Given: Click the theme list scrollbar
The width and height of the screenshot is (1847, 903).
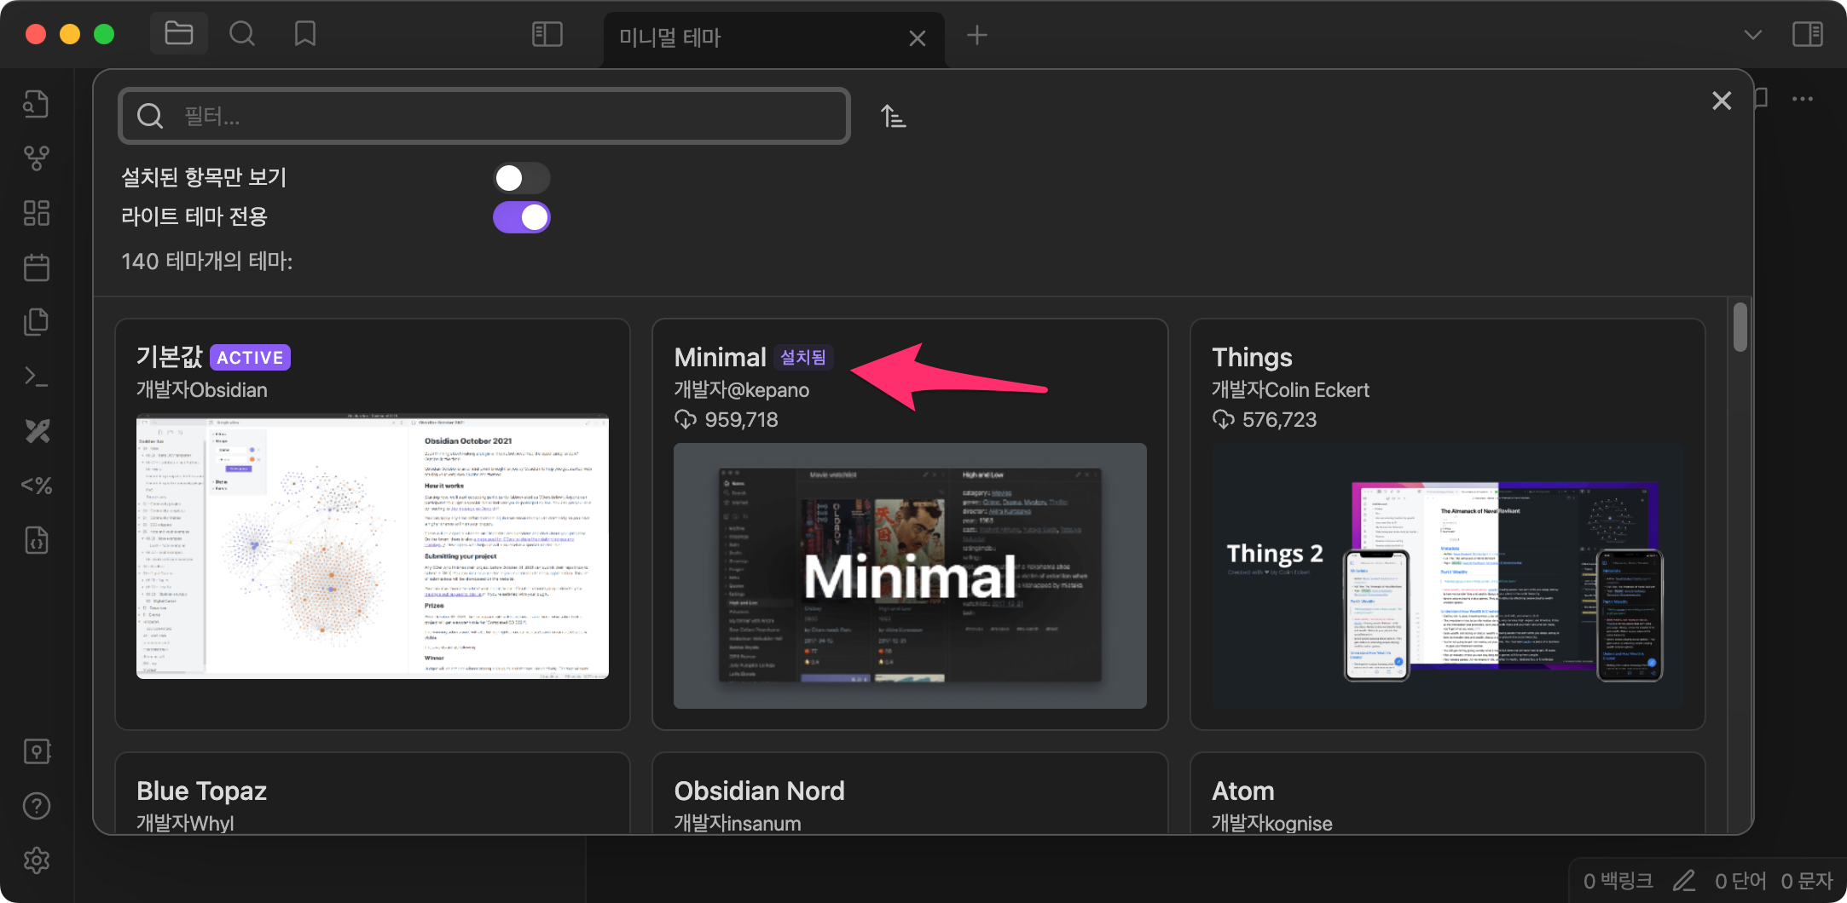Looking at the screenshot, I should (x=1740, y=327).
